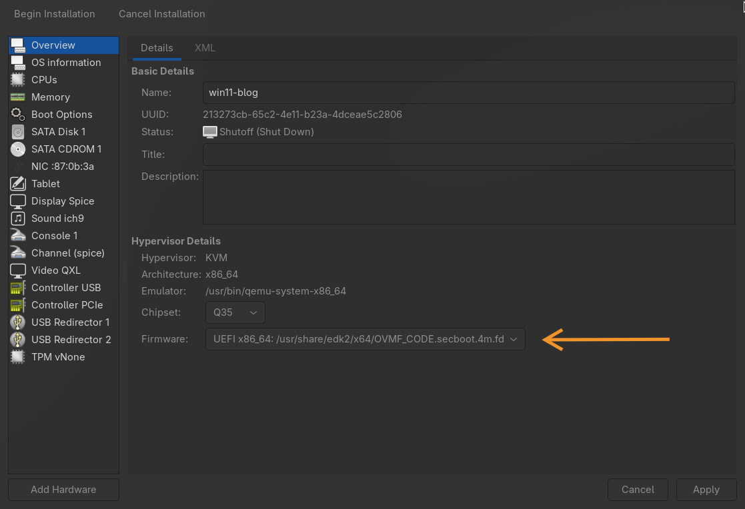Click Begin Installation in the top bar
The image size is (745, 509).
click(54, 13)
